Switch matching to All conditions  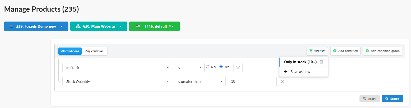[x=70, y=51]
